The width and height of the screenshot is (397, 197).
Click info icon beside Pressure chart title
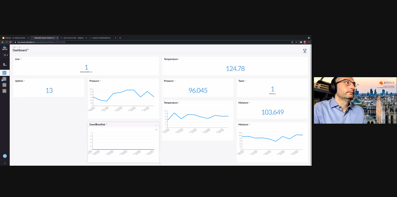tap(100, 81)
